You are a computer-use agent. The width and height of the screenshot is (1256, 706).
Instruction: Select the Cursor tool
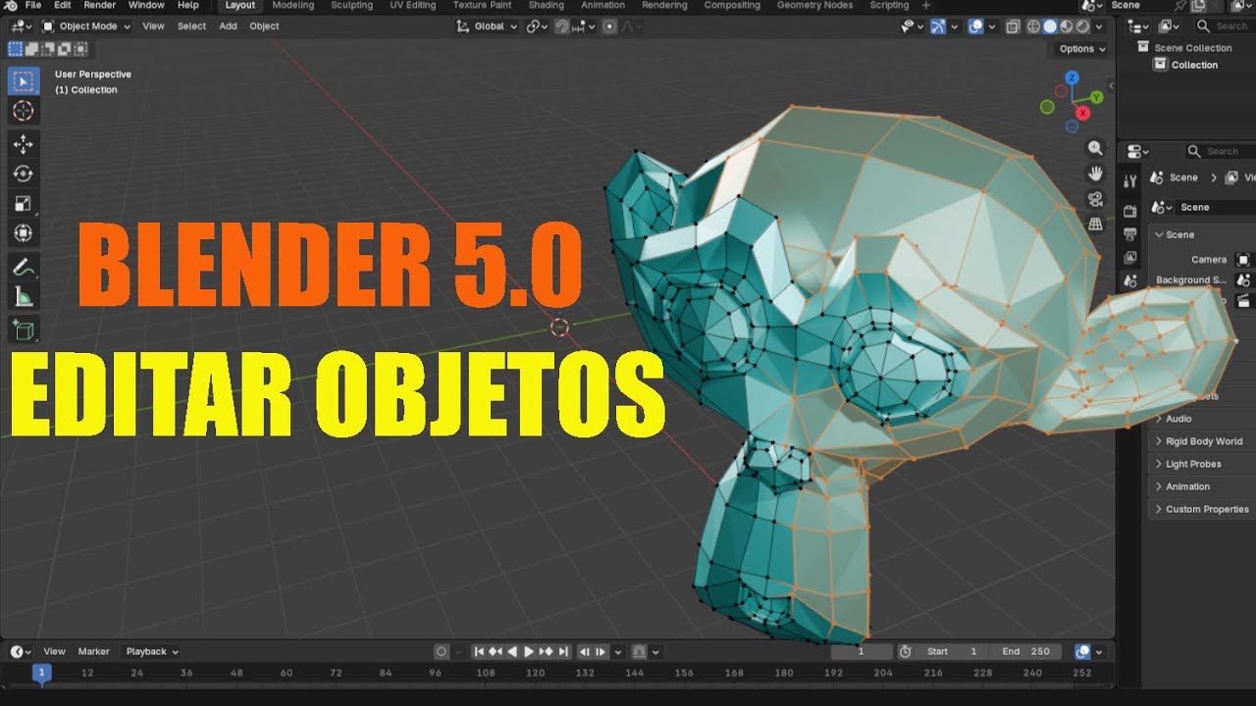pyautogui.click(x=23, y=111)
